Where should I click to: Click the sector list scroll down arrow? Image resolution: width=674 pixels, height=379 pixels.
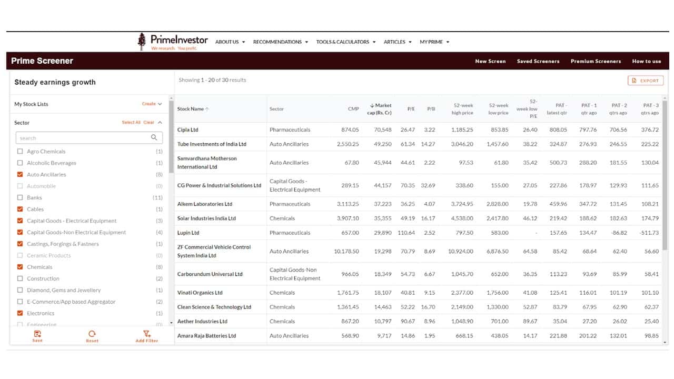(x=171, y=323)
